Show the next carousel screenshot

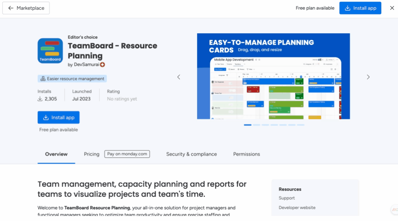click(368, 77)
